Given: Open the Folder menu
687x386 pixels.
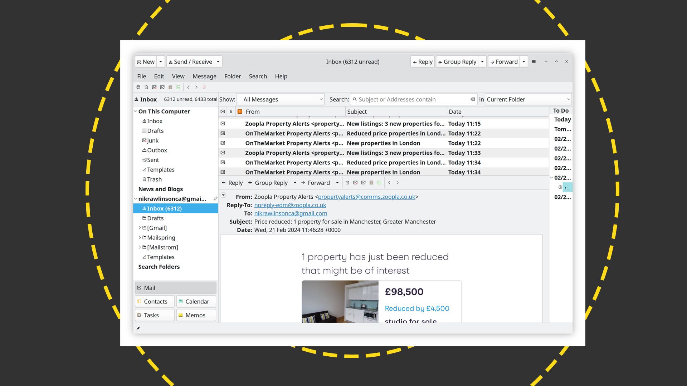Looking at the screenshot, I should pos(233,76).
